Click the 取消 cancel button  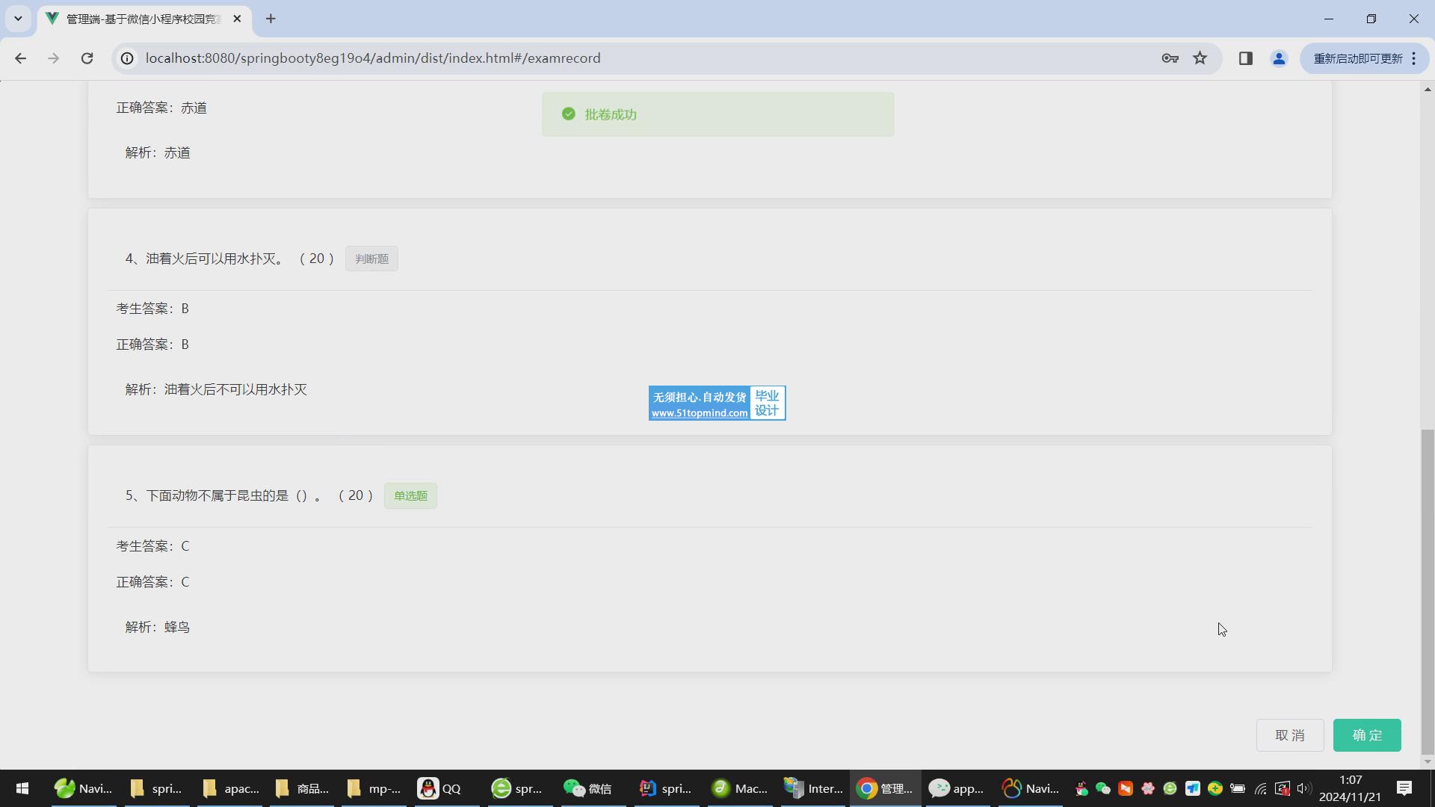pyautogui.click(x=1289, y=735)
